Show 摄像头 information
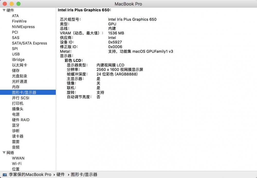The width and height of the screenshot is (257, 178). [17, 109]
